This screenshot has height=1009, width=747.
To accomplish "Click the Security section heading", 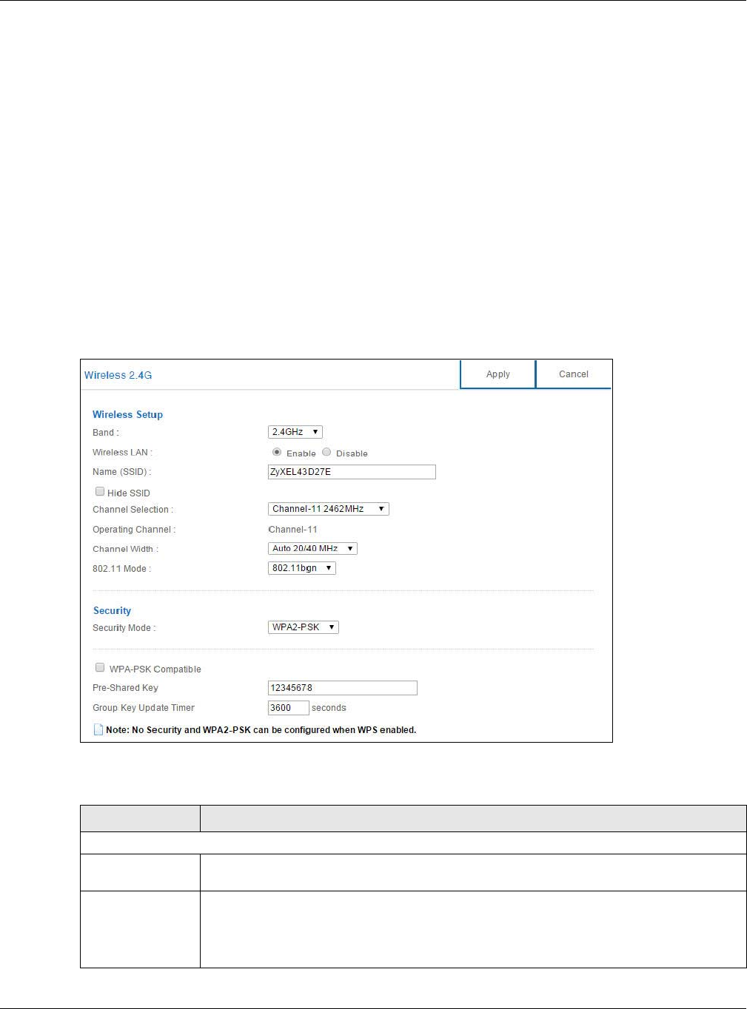I will (112, 610).
